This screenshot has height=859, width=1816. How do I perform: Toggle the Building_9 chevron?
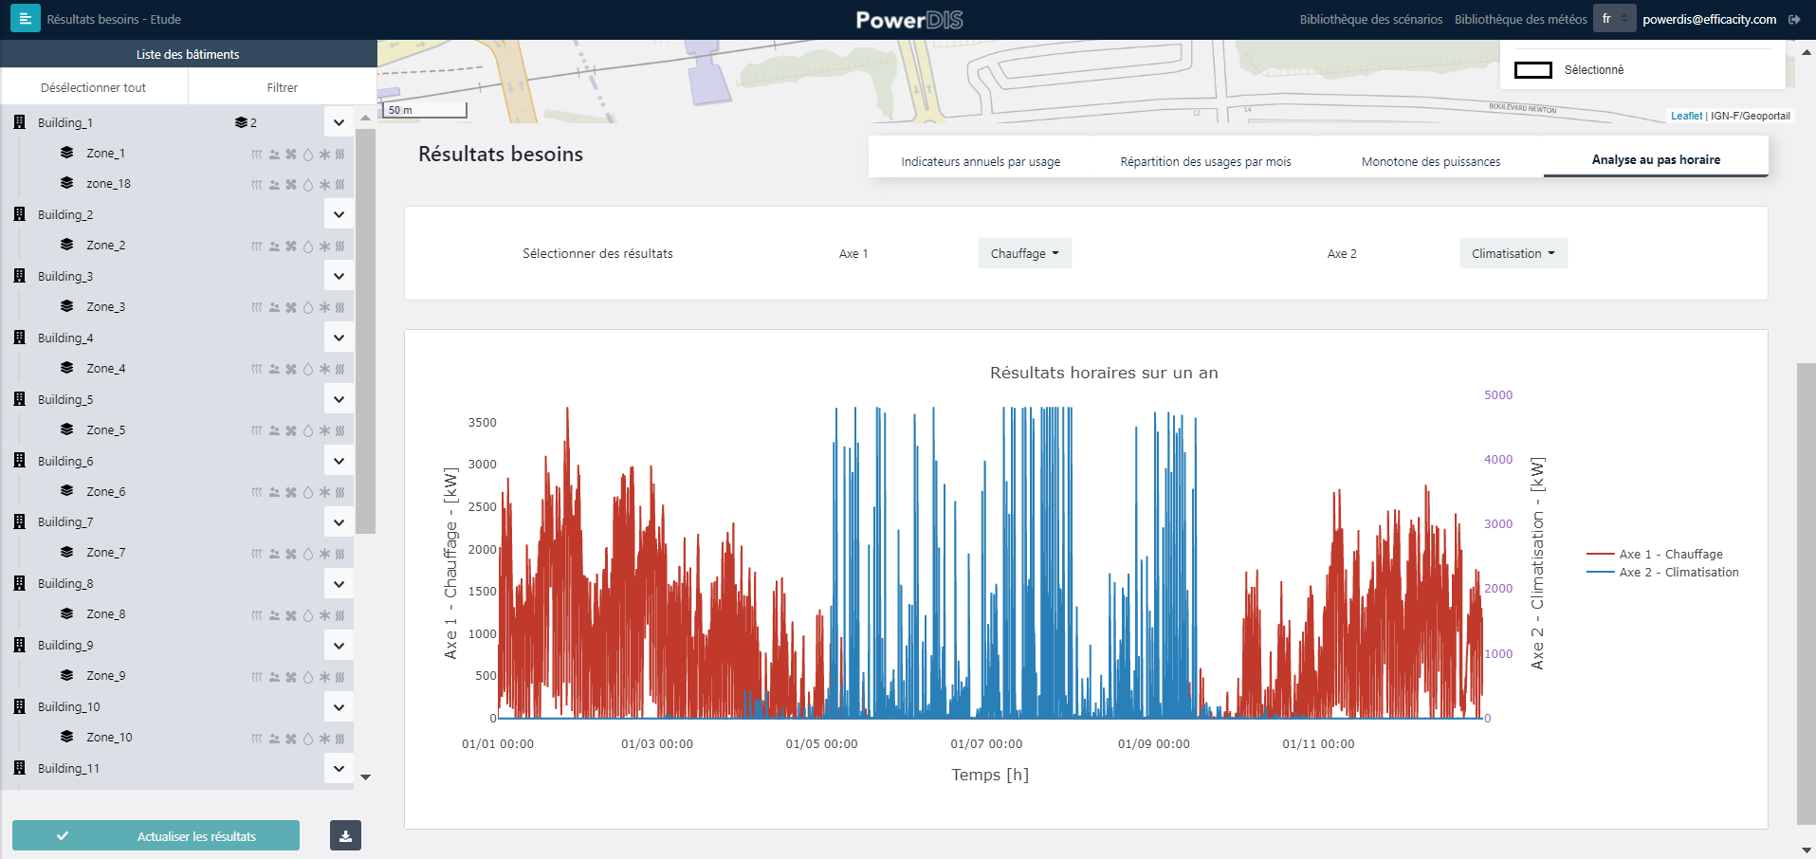coord(339,645)
